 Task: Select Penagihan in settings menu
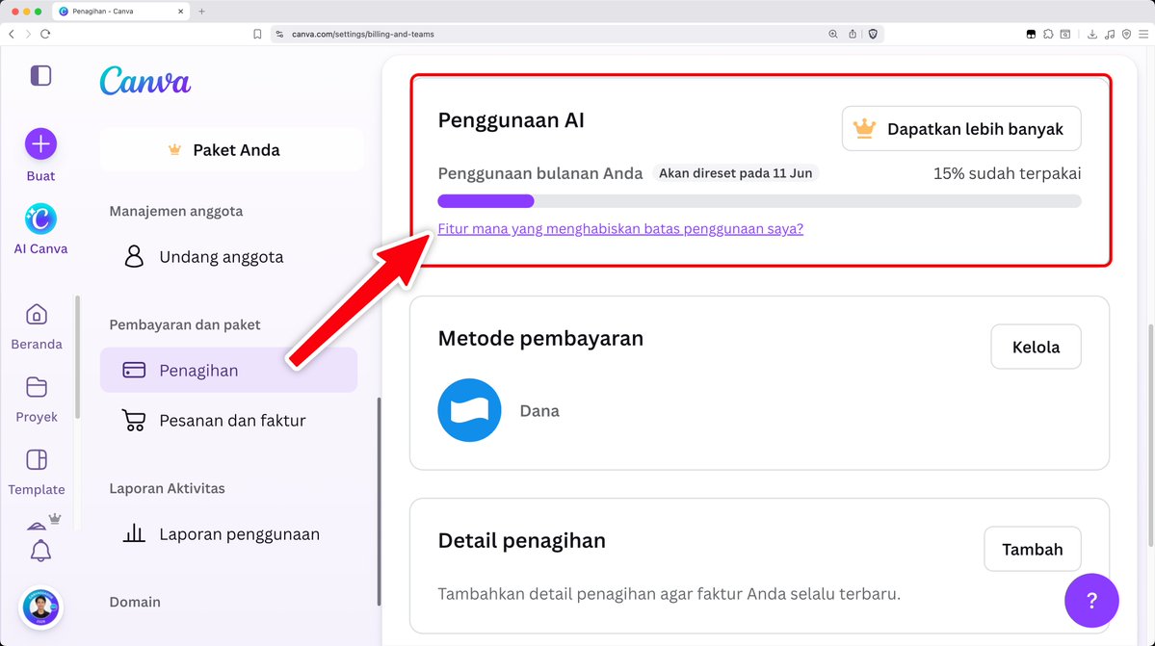click(x=229, y=370)
